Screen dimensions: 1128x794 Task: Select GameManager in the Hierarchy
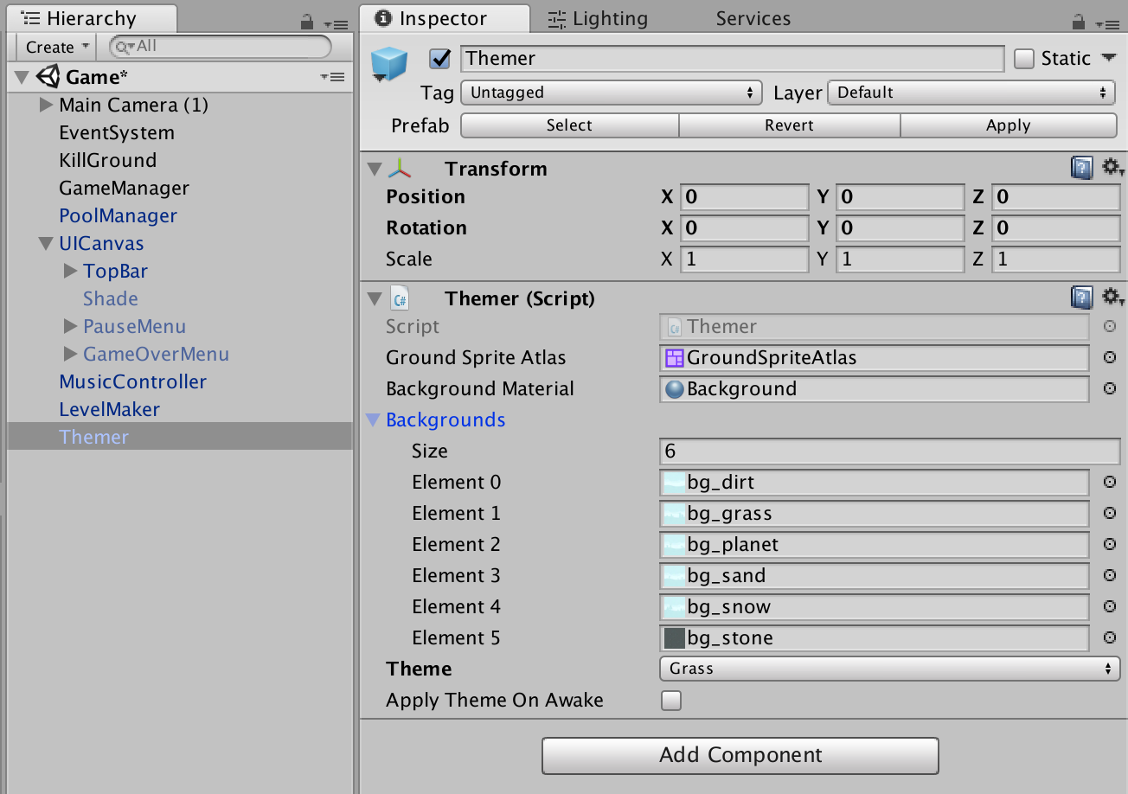(124, 189)
